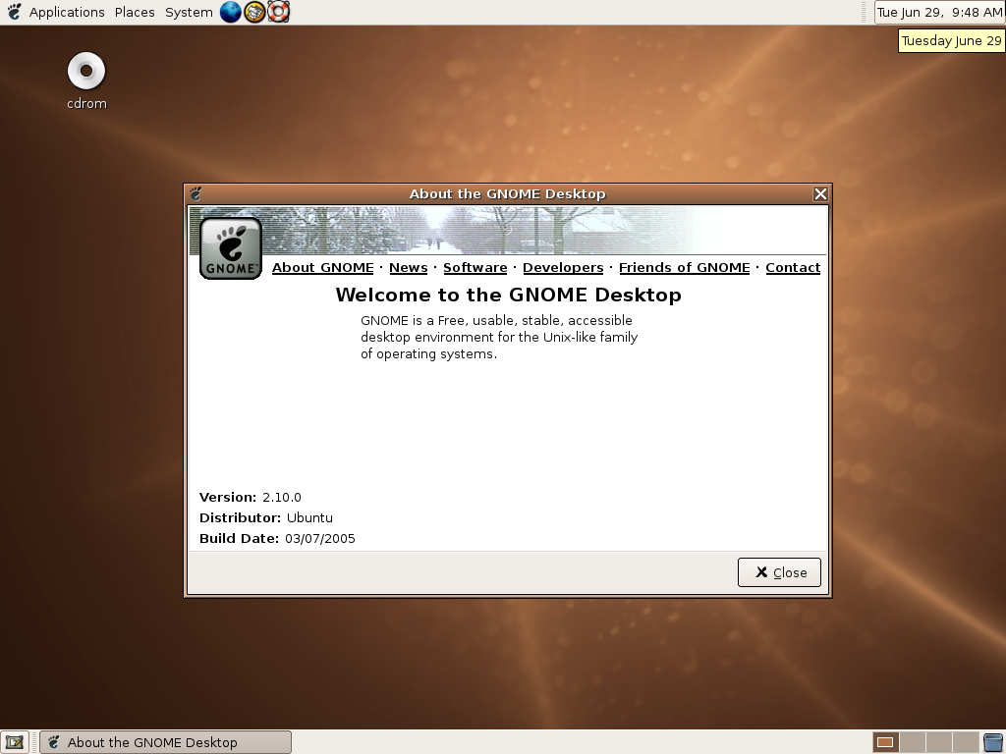The image size is (1006, 754).
Task: Open the Friends of GNOME link
Action: (x=683, y=267)
